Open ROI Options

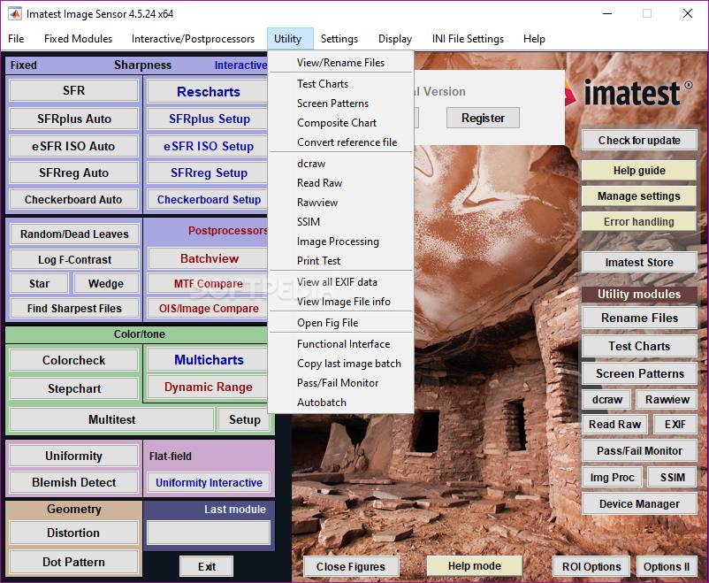coord(591,567)
